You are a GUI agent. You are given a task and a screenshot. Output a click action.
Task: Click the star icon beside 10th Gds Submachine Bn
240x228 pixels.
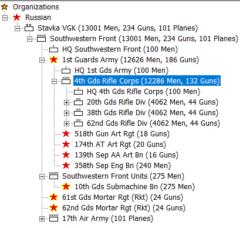66,187
